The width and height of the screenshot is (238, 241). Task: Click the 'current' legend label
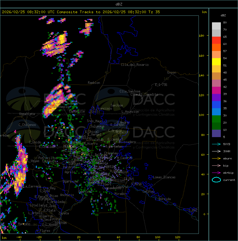click(229, 180)
